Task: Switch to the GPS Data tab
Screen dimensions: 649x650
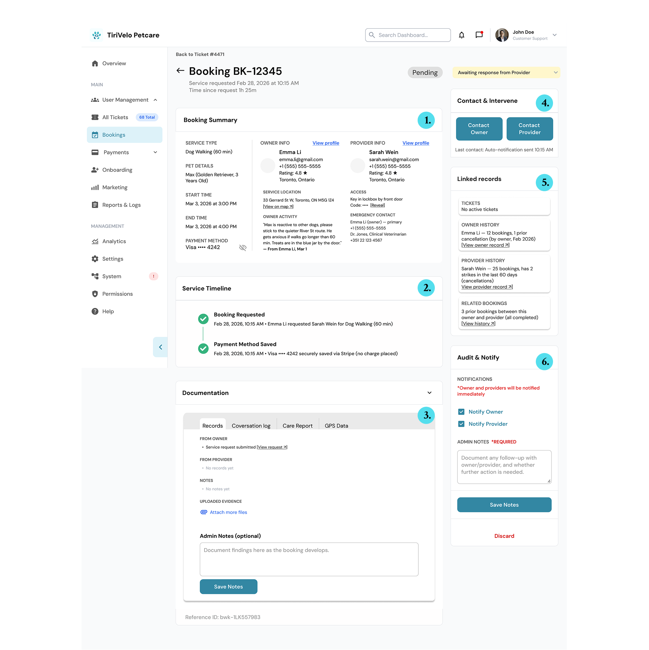Action: [x=336, y=426]
